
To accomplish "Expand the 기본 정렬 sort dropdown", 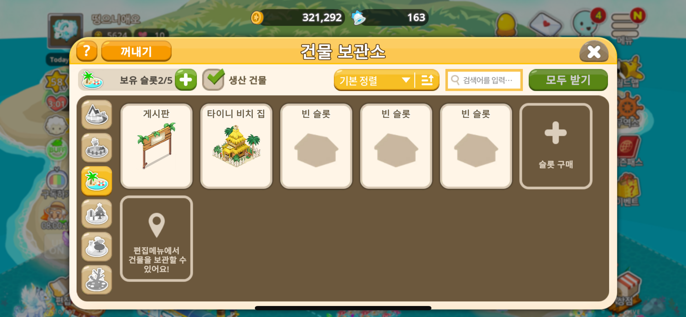I will point(374,81).
